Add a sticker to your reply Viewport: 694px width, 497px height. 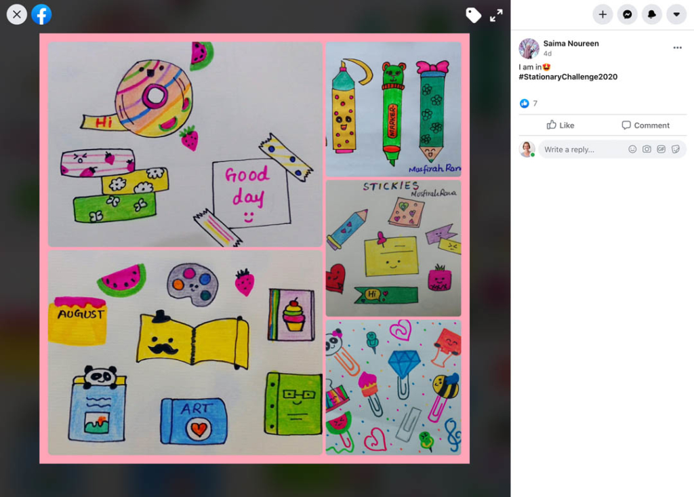[x=675, y=148]
